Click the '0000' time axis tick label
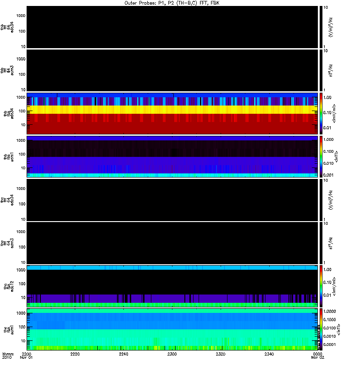Screen dimensions: 344x367 pyautogui.click(x=317, y=354)
